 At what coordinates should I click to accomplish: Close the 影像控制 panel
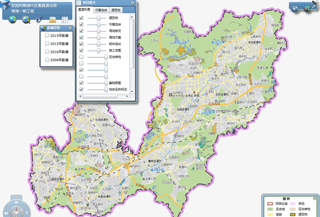point(70,28)
